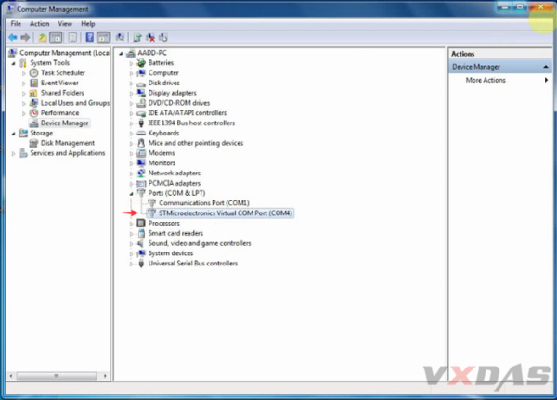Image resolution: width=557 pixels, height=400 pixels.
Task: Select the Monitors category
Action: pyautogui.click(x=162, y=163)
